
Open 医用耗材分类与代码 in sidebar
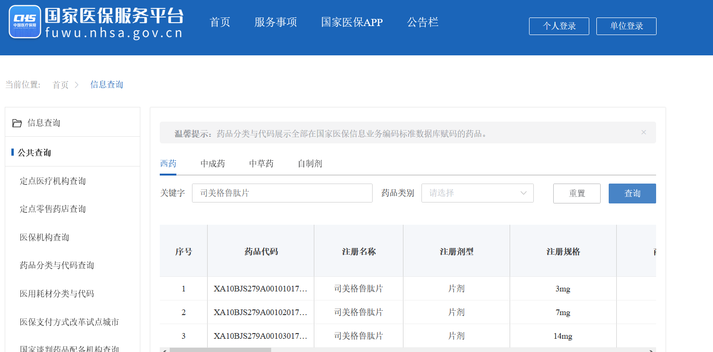pyautogui.click(x=57, y=294)
